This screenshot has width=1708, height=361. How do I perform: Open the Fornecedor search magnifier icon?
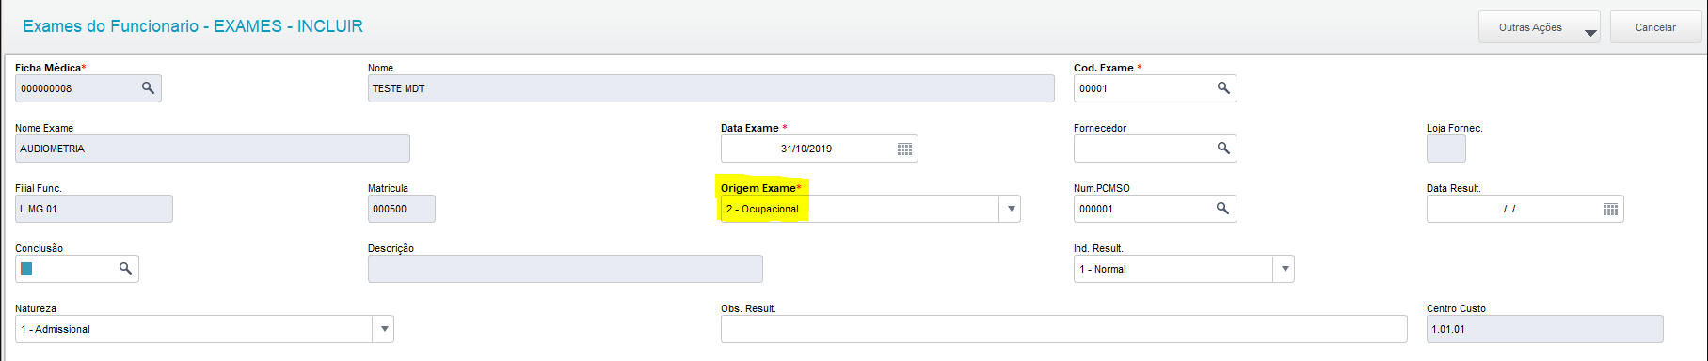tap(1223, 149)
